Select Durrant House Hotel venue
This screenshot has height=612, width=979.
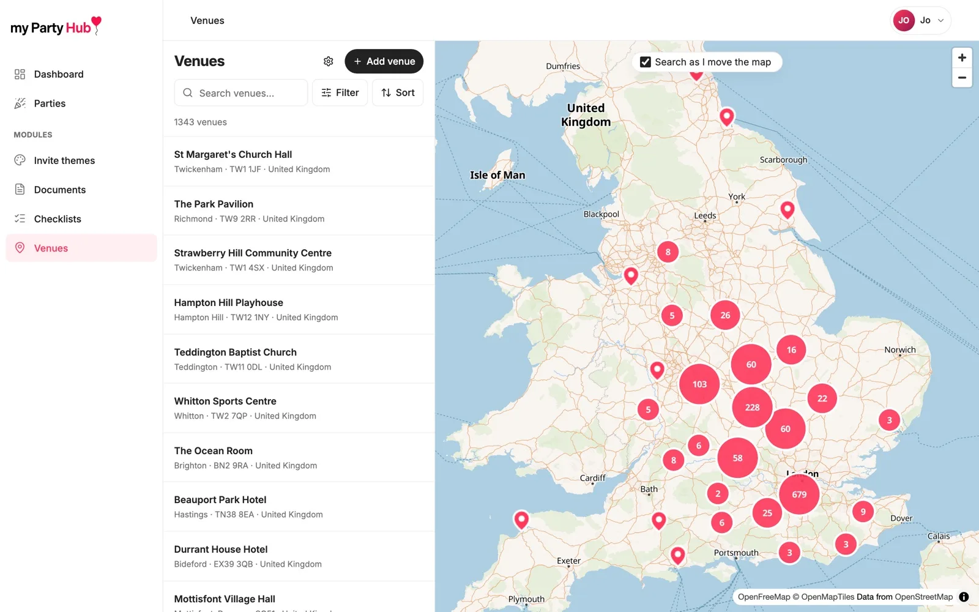(x=299, y=556)
